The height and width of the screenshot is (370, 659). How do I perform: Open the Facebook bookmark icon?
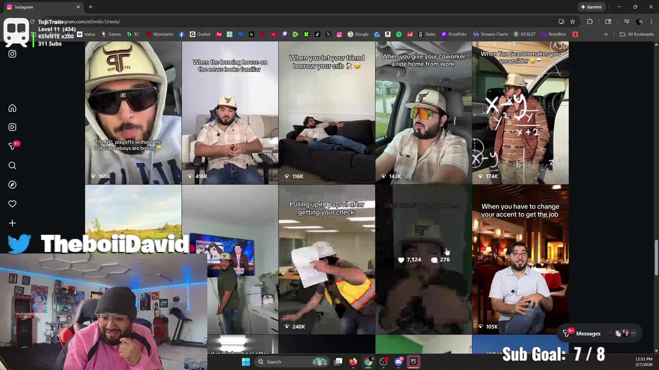182,34
